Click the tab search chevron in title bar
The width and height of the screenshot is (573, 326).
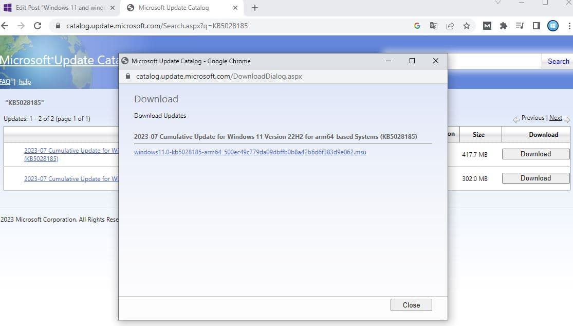[498, 2]
